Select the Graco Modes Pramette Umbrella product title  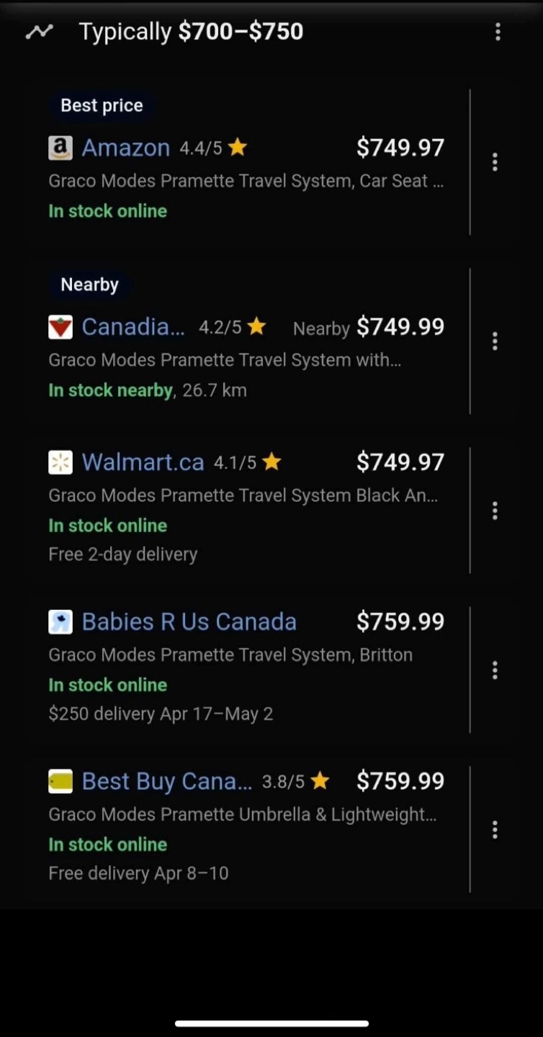click(x=242, y=814)
